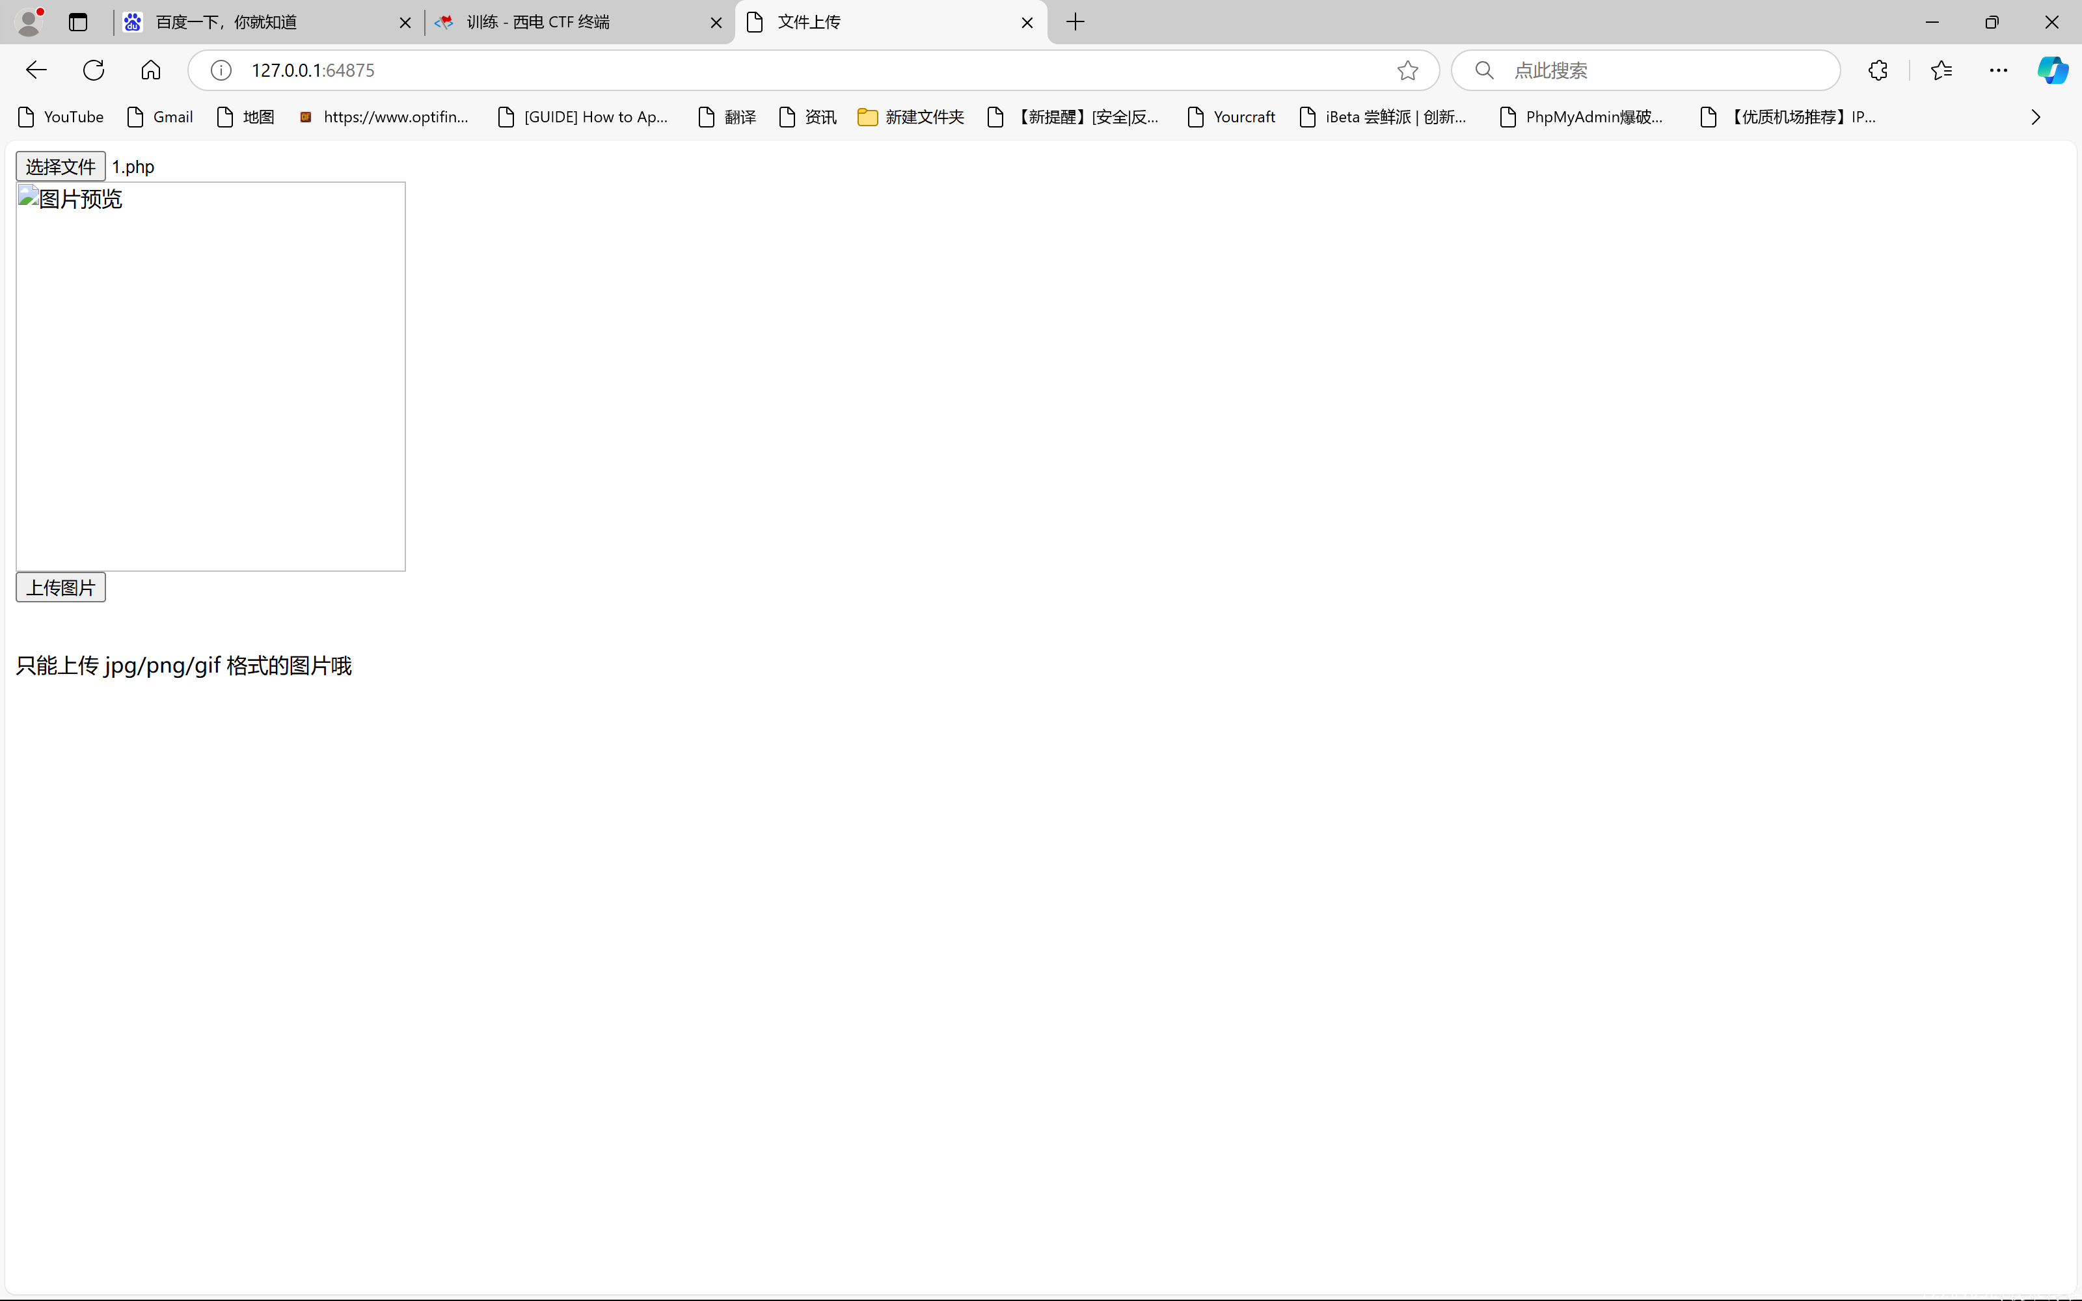The height and width of the screenshot is (1301, 2082).
Task: View site information icon in address bar
Action: point(221,70)
